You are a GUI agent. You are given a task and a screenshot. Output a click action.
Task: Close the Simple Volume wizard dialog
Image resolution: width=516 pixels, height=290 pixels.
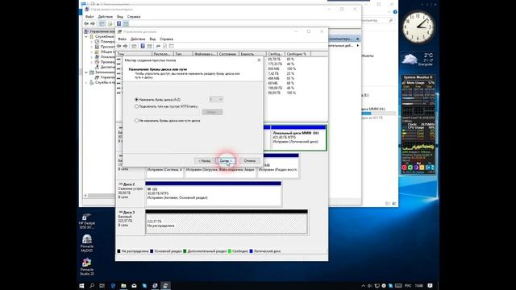259,60
